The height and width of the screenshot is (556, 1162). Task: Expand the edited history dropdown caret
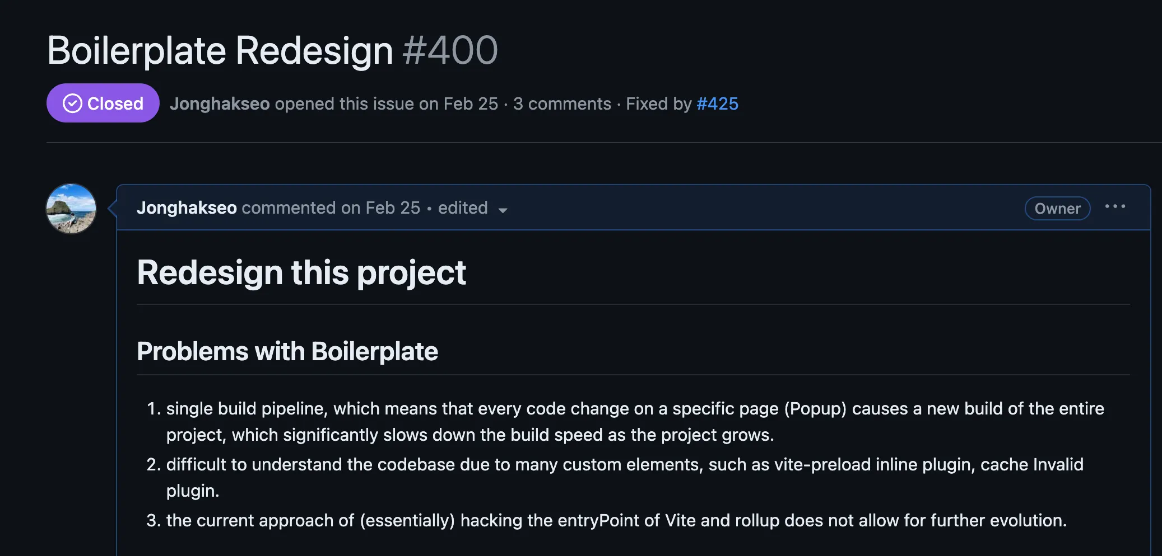pyautogui.click(x=503, y=210)
